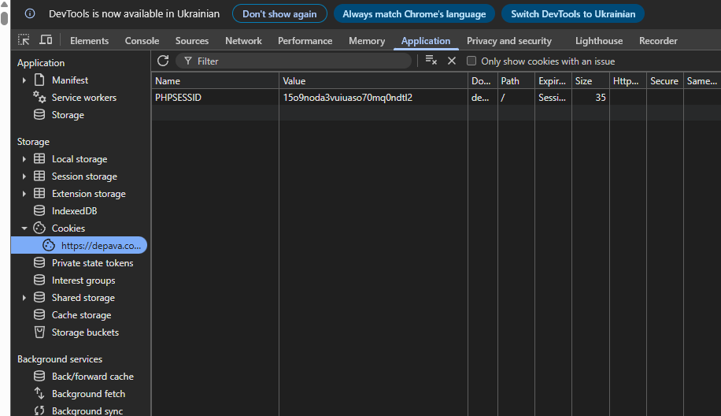Viewport: 721px width, 416px height.
Task: Click Switch DevTools to Ukrainian button
Action: [573, 14]
